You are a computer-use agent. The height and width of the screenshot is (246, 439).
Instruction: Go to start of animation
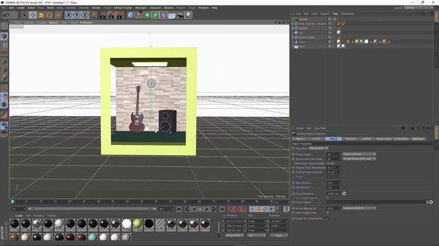[179, 209]
